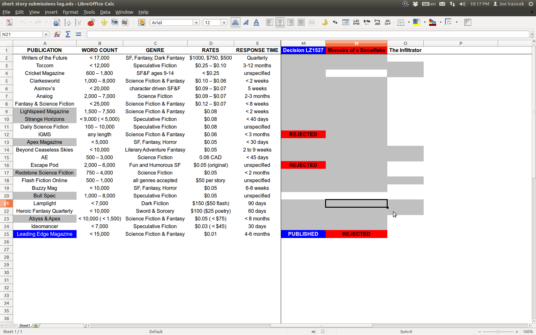Insert Chart icon
The width and height of the screenshot is (536, 335).
(91, 22)
